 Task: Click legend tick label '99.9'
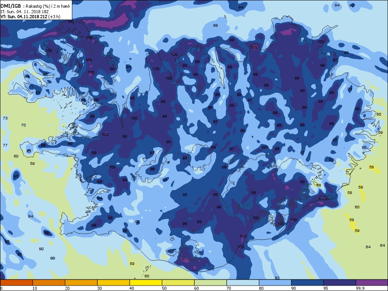click(360, 288)
